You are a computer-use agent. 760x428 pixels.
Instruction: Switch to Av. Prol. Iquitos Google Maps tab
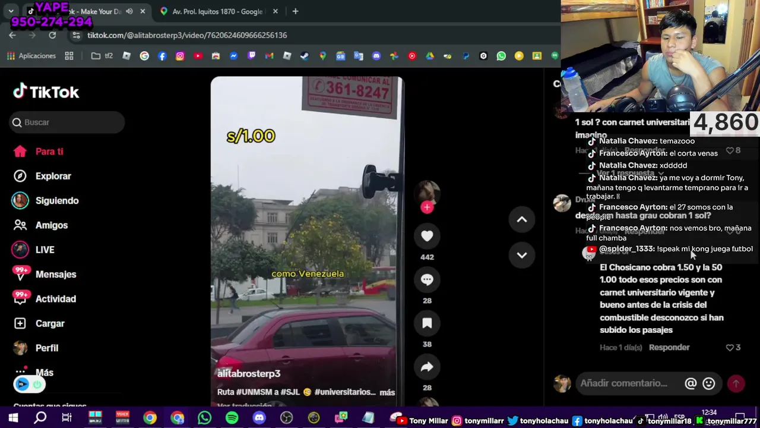[217, 11]
